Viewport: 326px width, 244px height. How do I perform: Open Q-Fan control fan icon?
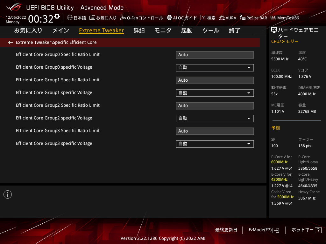(x=123, y=18)
